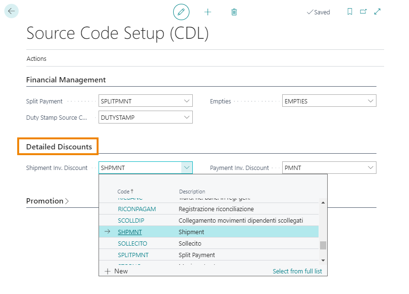Click the expand to full screen arrows icon

pyautogui.click(x=377, y=11)
